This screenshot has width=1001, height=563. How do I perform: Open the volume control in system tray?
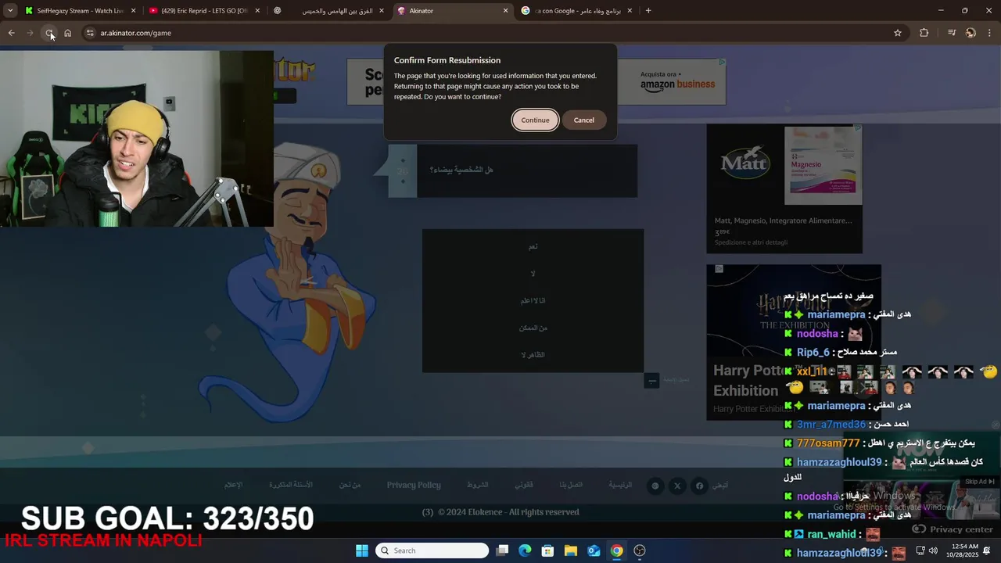coord(933,550)
